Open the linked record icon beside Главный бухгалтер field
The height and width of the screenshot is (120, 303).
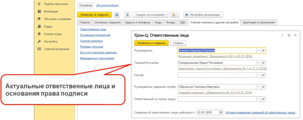263,63
